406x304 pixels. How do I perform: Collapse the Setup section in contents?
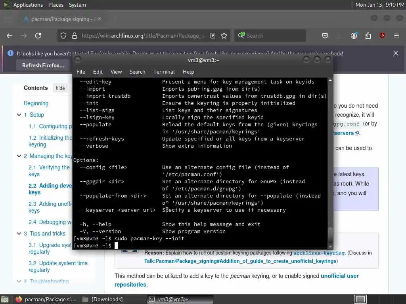click(x=19, y=115)
